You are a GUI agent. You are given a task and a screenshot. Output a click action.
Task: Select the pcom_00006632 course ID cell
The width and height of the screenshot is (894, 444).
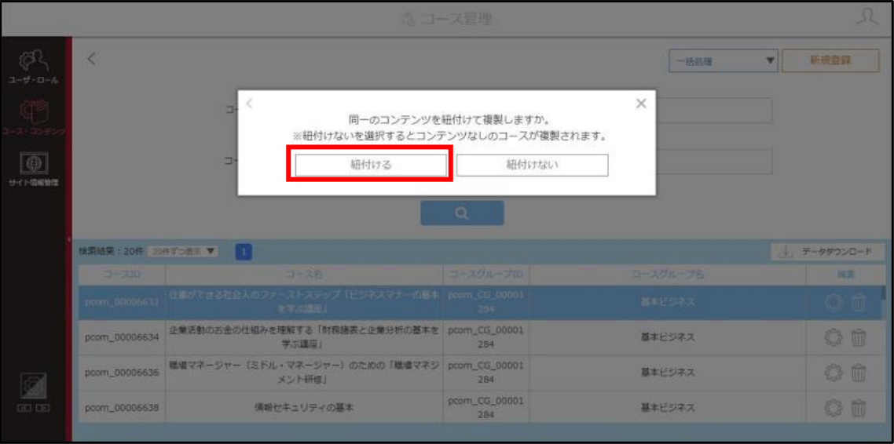click(122, 303)
